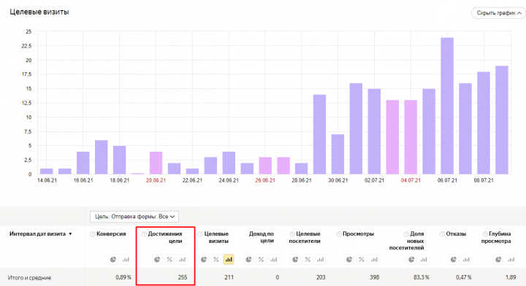Show pie chart for Конверсия column
Viewport: 526px width, 286px height.
(113, 260)
